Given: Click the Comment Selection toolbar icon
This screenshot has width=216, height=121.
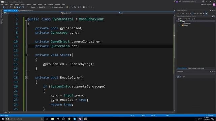Looking at the screenshot, I should tap(78, 7).
